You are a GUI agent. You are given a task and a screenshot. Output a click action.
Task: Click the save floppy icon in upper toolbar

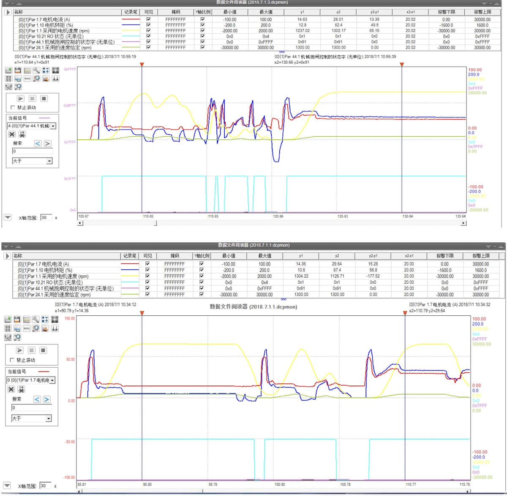coord(18,70)
